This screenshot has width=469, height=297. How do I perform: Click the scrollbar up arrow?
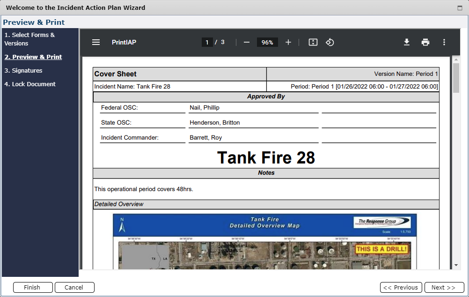[x=455, y=59]
